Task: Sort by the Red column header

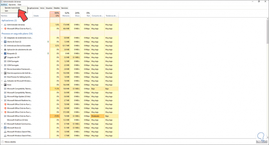Action: [86, 14]
